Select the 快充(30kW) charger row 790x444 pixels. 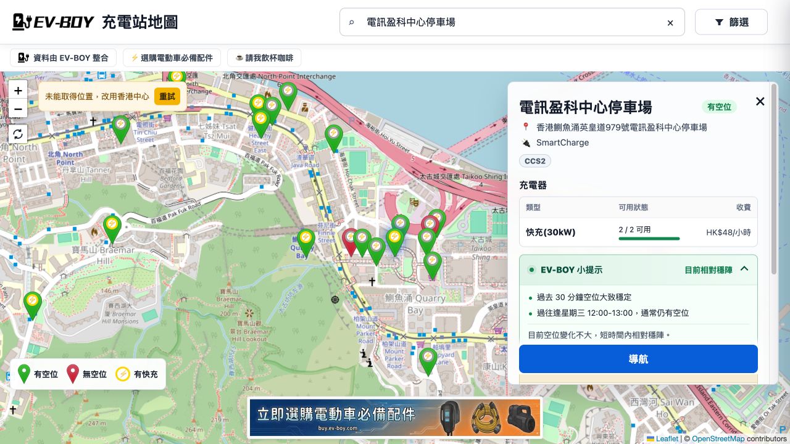[x=638, y=232]
